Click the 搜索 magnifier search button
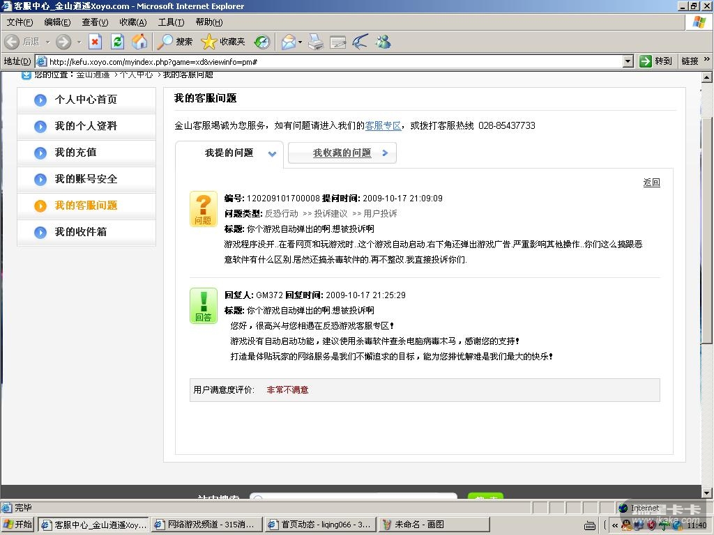The height and width of the screenshot is (535, 714). 175,42
